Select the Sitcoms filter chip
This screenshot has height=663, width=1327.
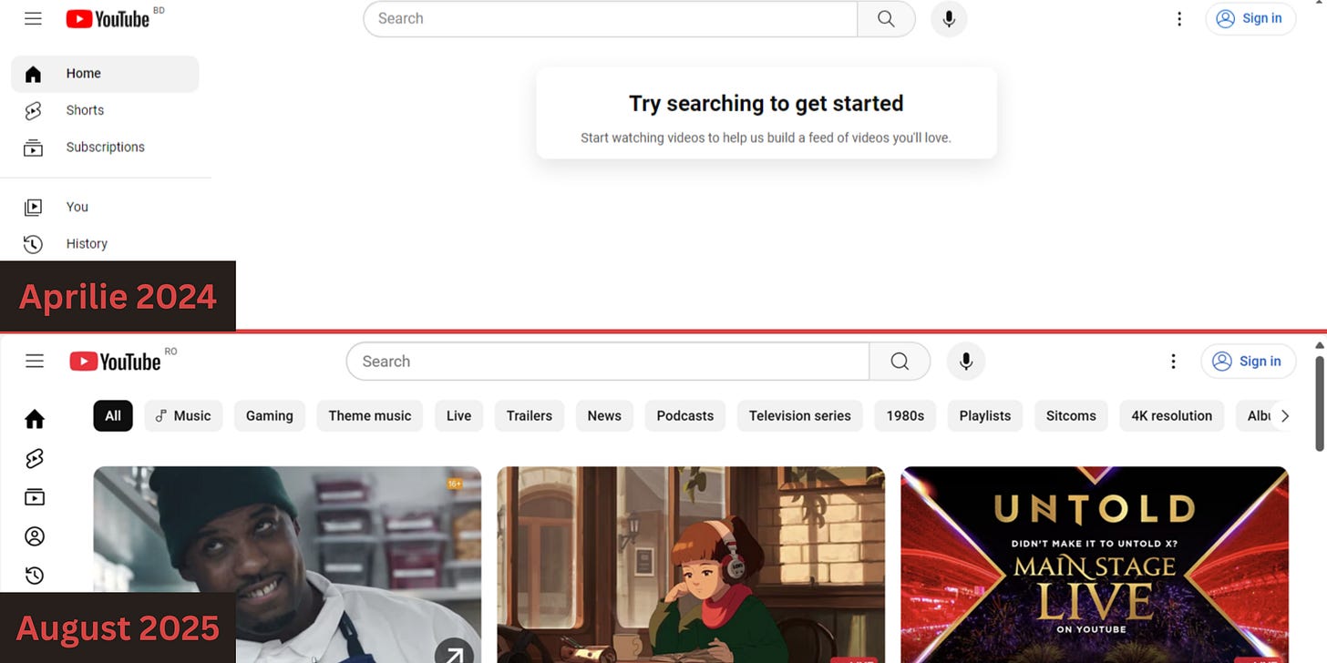click(x=1071, y=416)
